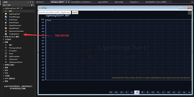Select the 50Y time range button
This screenshot has width=194, height=97.
tap(111, 92)
